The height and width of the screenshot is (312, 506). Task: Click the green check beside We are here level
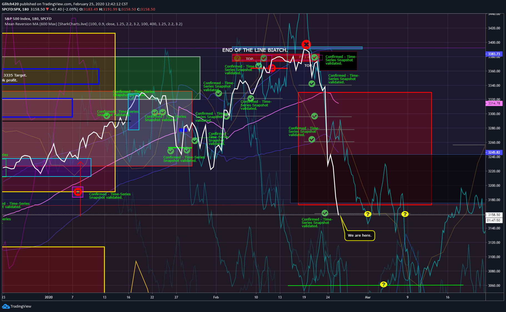(x=325, y=213)
